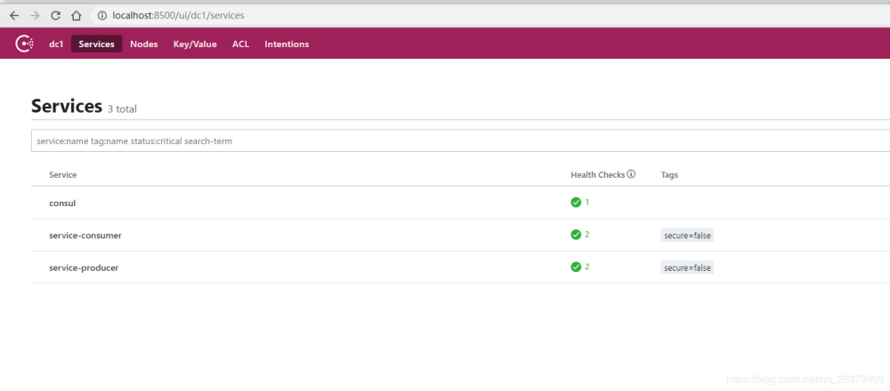Click service-consumer's secure=false tag
This screenshot has width=890, height=391.
click(x=687, y=235)
